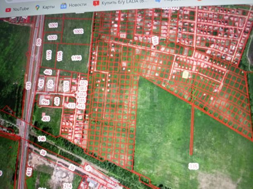Click parcel label 382
The height and width of the screenshot is (189, 253).
tap(84, 83)
